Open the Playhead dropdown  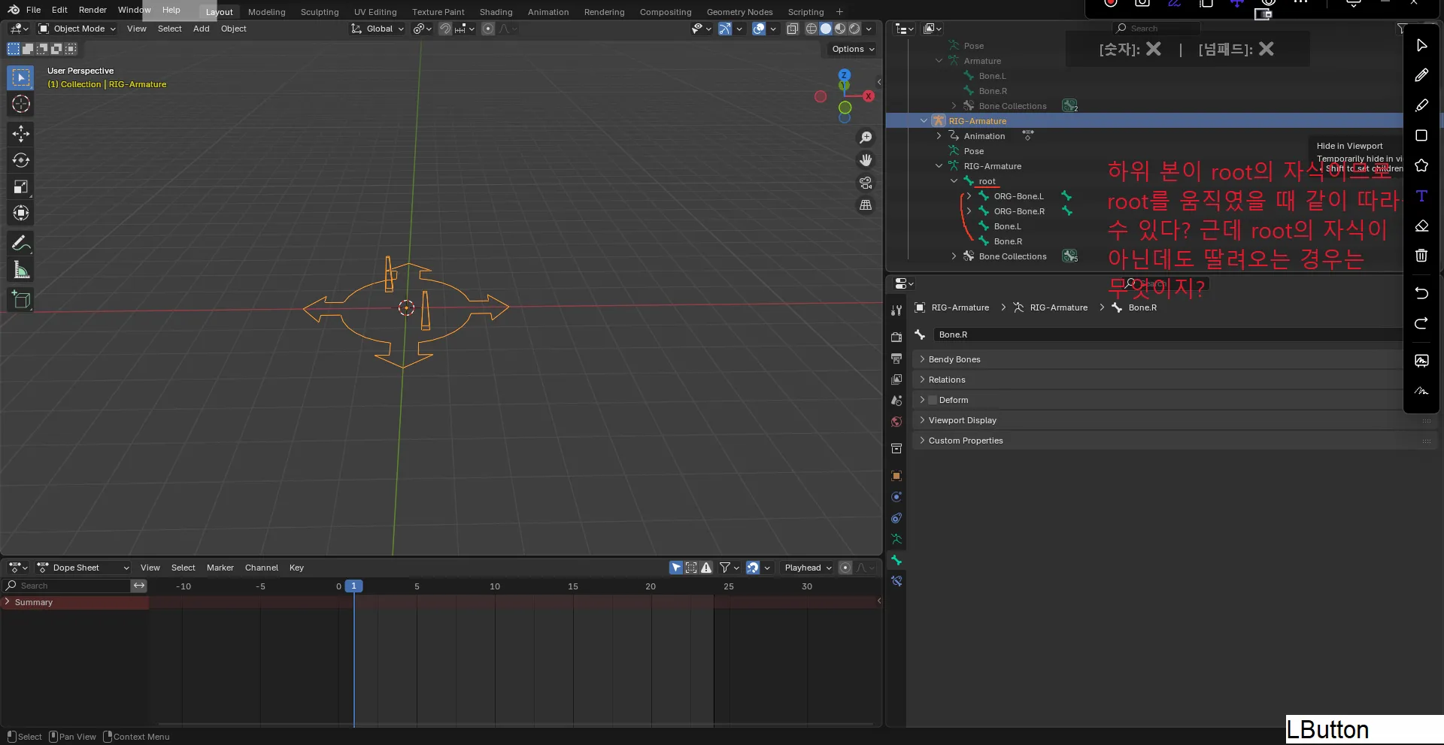tap(807, 568)
